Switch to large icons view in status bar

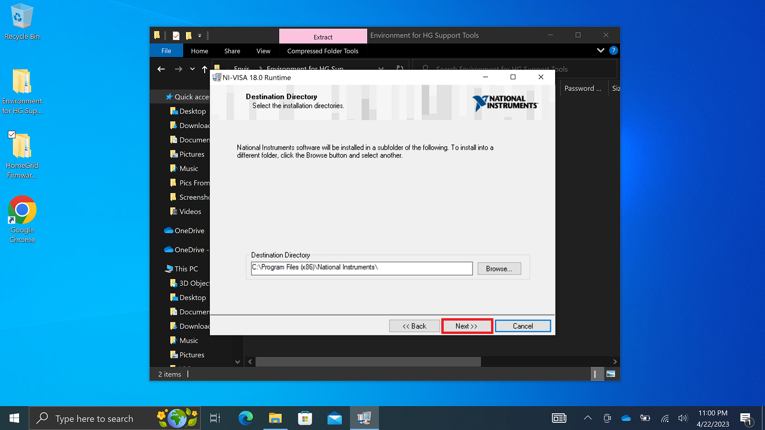(x=611, y=374)
